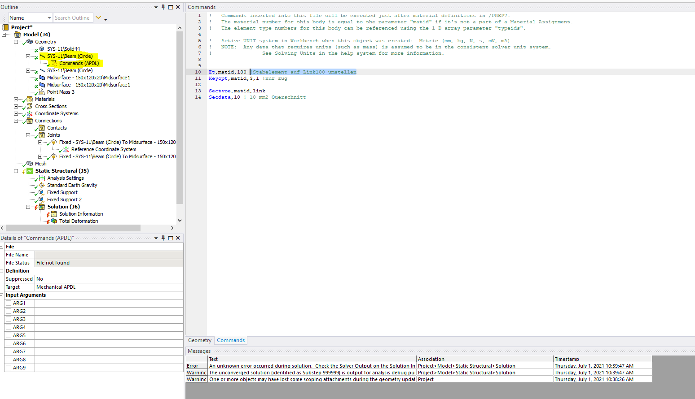Expand the Materials tree node
This screenshot has width=695, height=399.
16,99
